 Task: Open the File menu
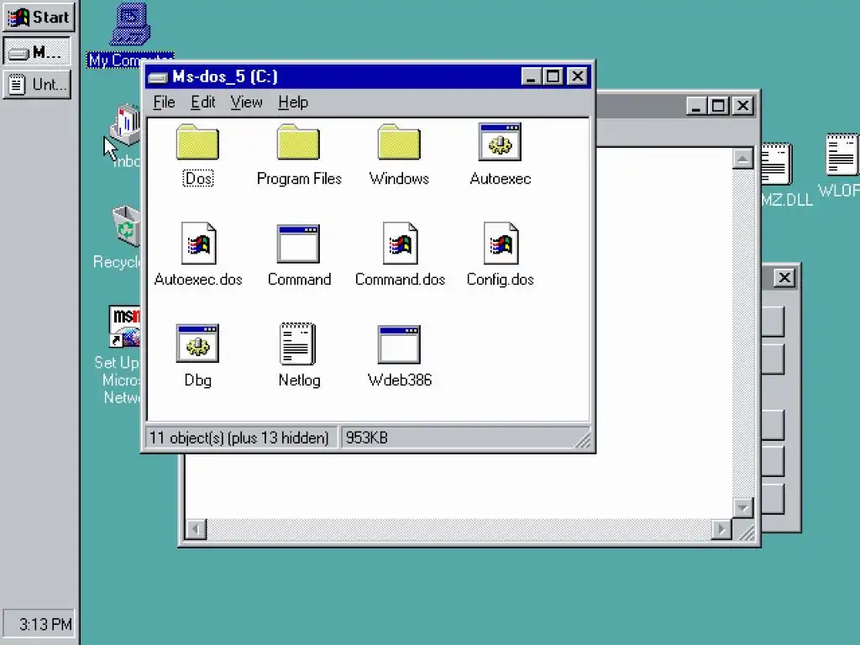pos(164,102)
